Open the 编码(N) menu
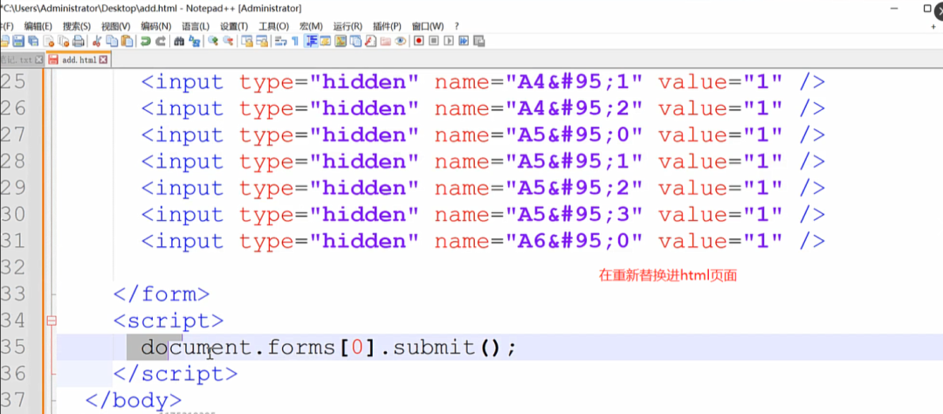This screenshot has width=943, height=414. coord(155,26)
